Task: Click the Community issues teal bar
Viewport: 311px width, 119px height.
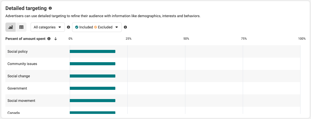Action: pos(92,64)
